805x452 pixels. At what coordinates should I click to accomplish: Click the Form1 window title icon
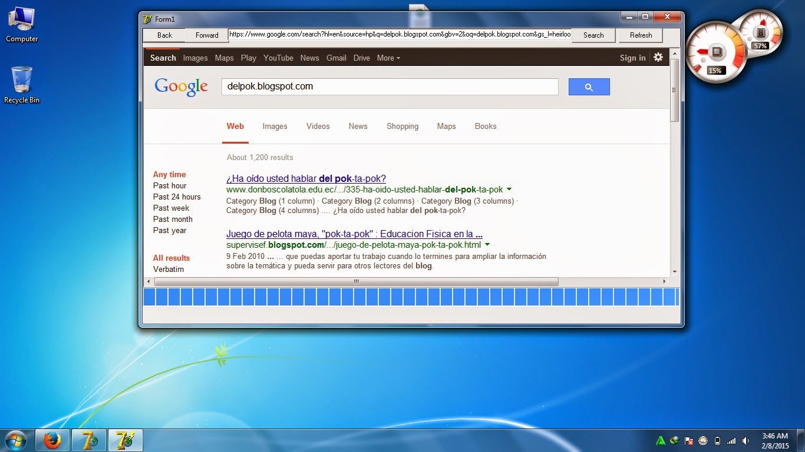pos(148,19)
